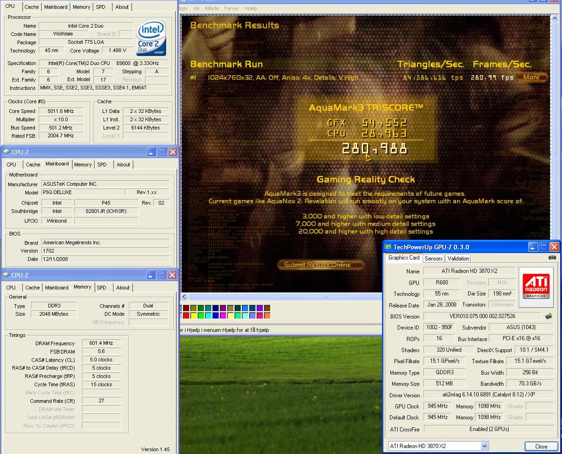562x454 pixels.
Task: Click the Southbridge value '82801JR (ICH10R)'
Action: 106,211
